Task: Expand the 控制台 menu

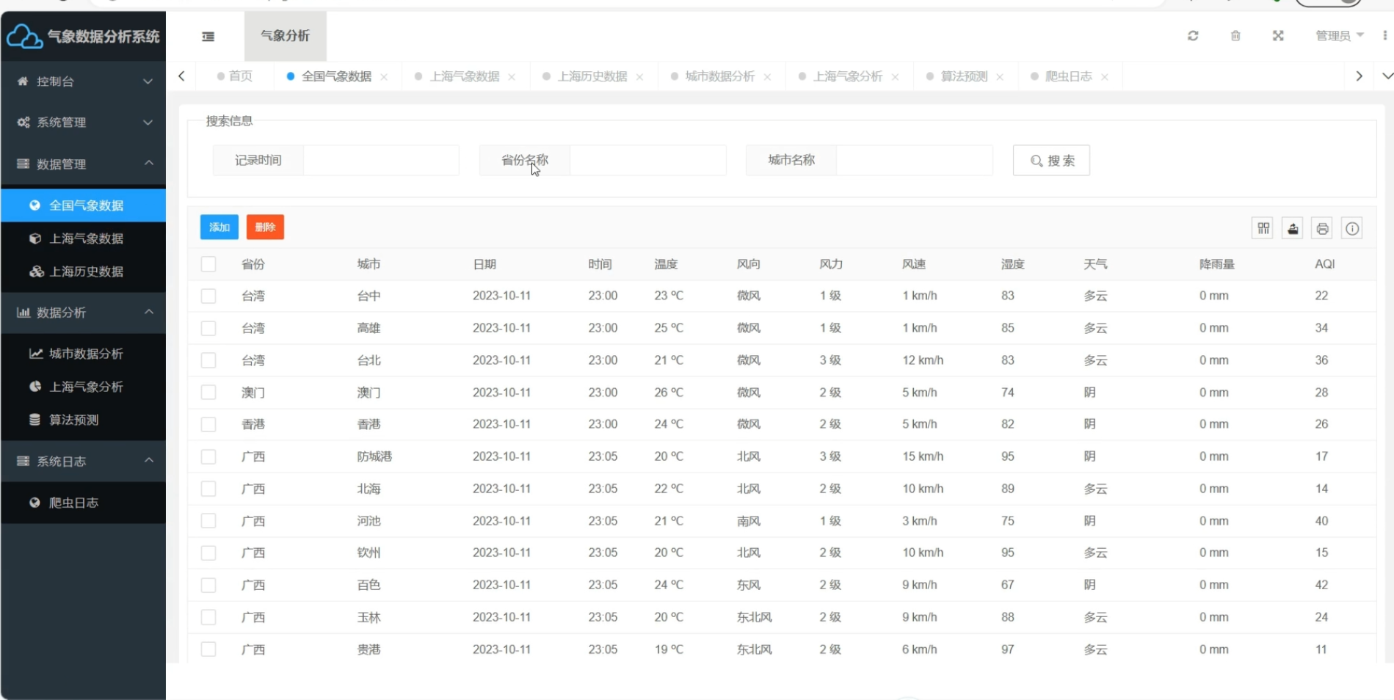Action: click(x=83, y=81)
